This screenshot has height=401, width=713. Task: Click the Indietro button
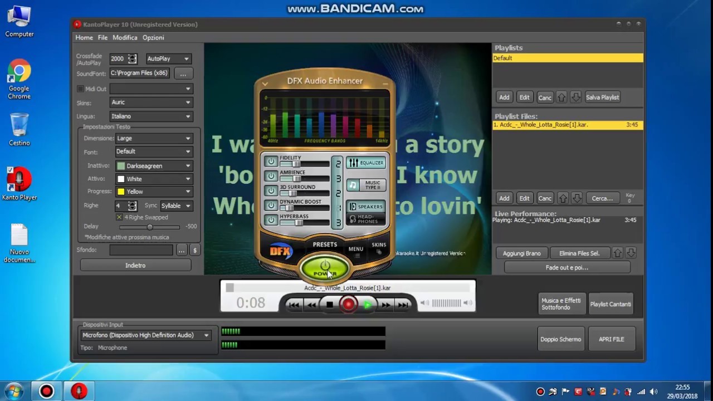[135, 266]
